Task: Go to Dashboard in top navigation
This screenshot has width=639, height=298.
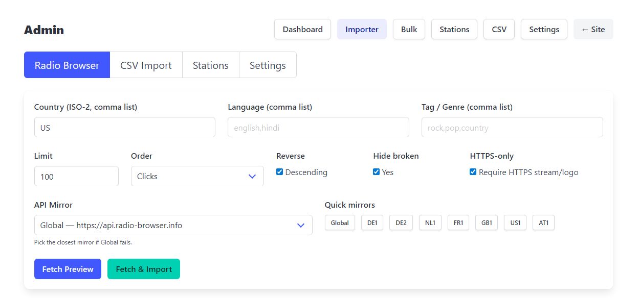Action: (x=302, y=29)
